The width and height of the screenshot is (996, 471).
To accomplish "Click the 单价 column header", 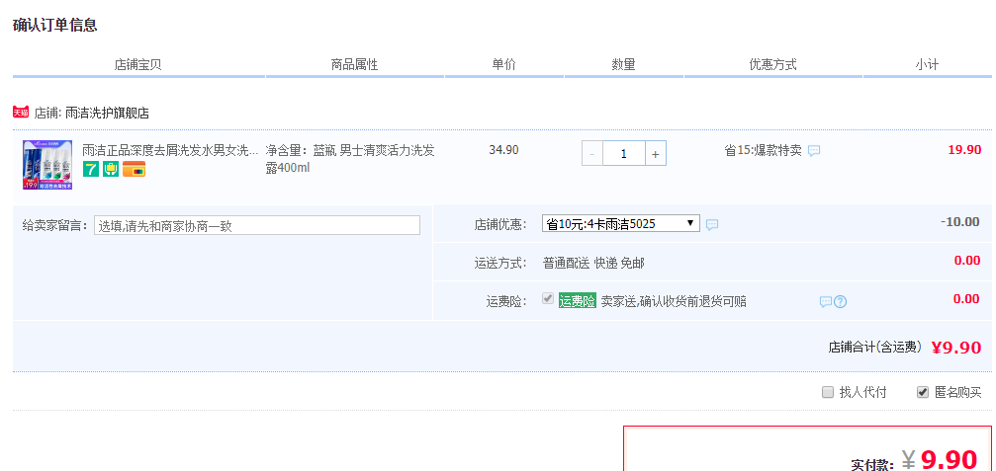I will [503, 64].
